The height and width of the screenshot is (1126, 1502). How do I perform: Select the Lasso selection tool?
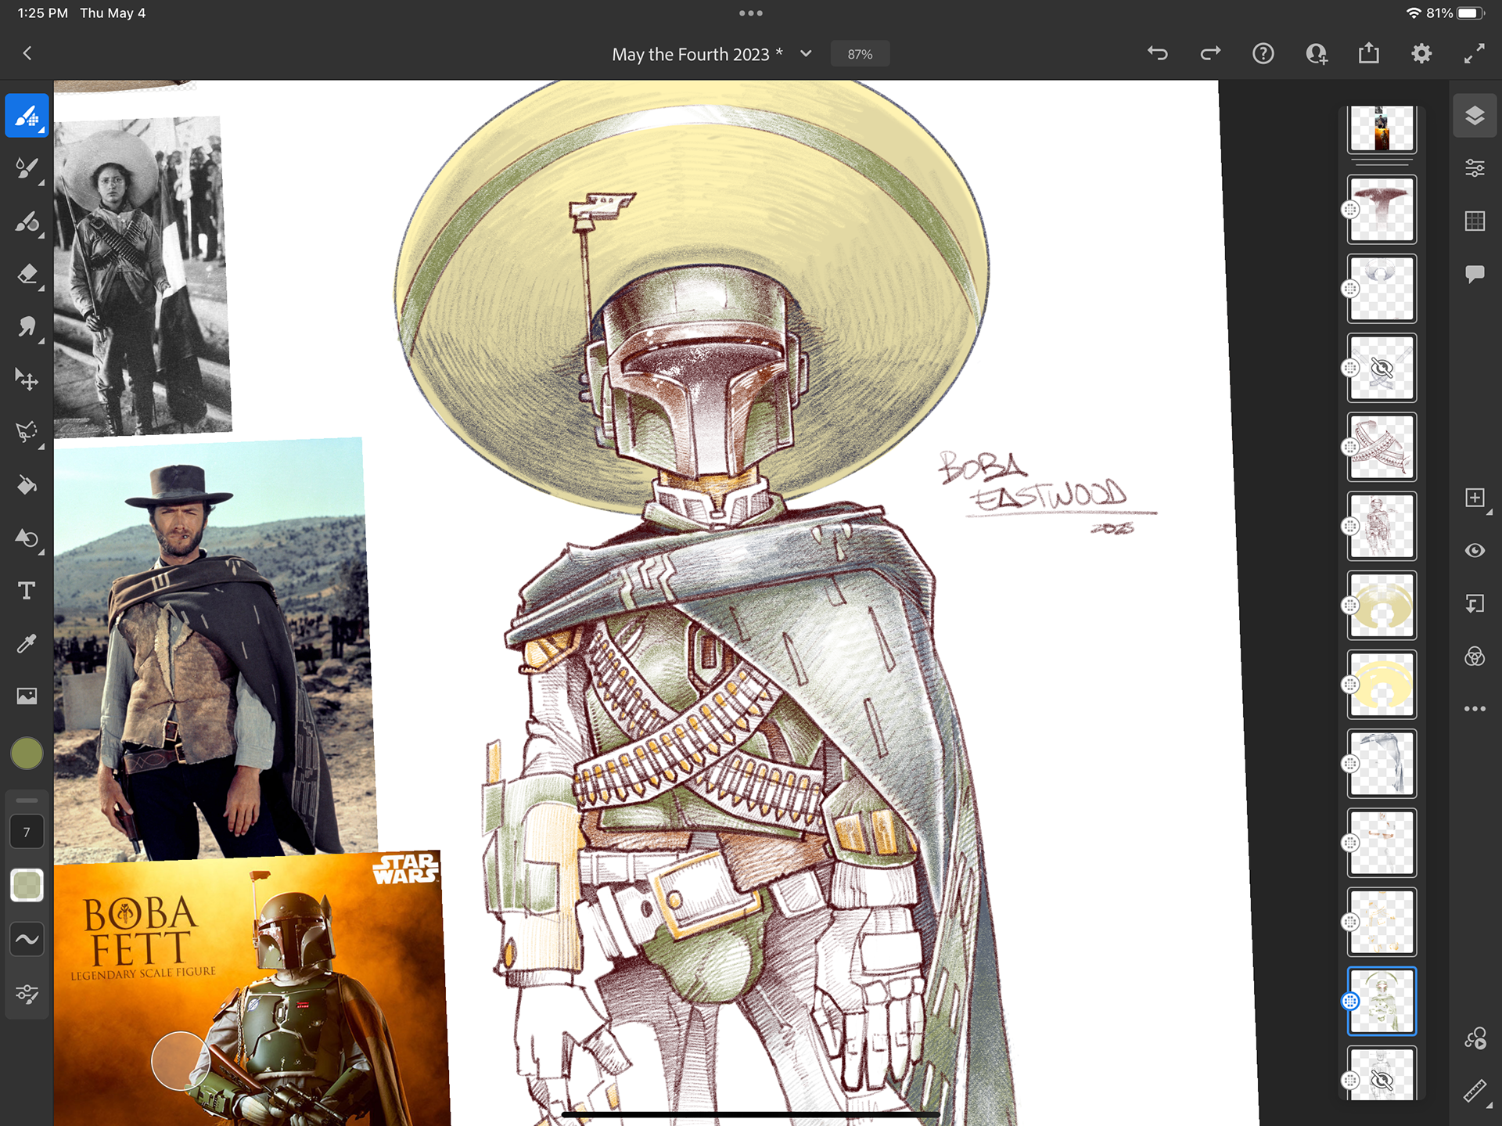[x=27, y=432]
